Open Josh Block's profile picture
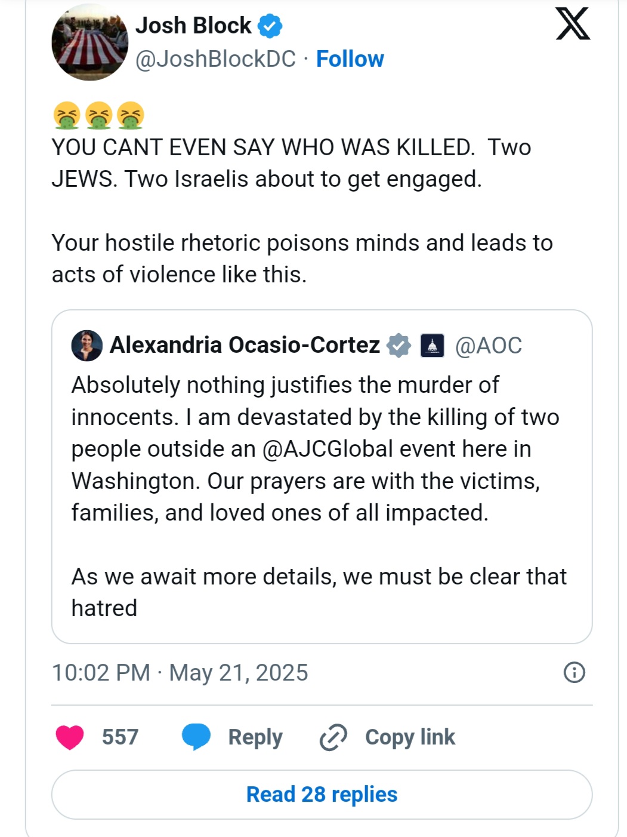Screen dimensions: 627x837 [90, 43]
